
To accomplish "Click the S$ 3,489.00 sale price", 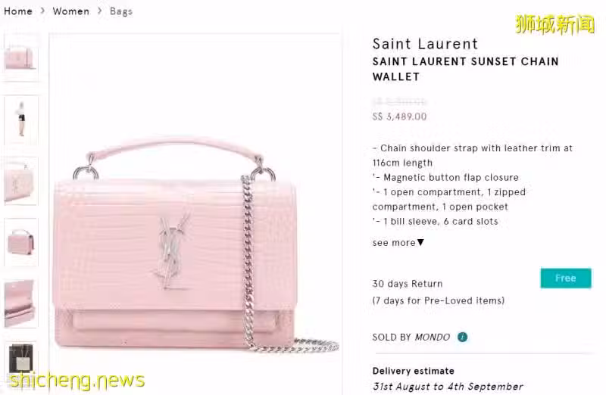I will point(399,117).
